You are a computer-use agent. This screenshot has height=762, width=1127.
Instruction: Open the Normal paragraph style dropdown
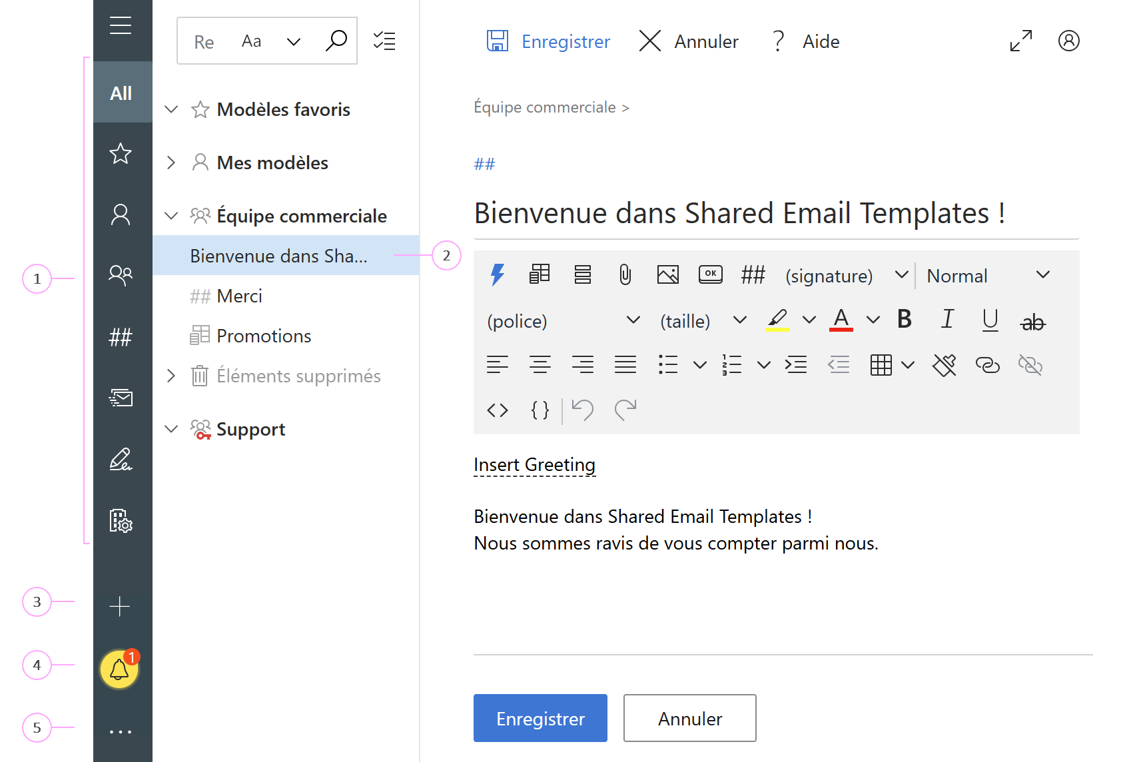(988, 275)
